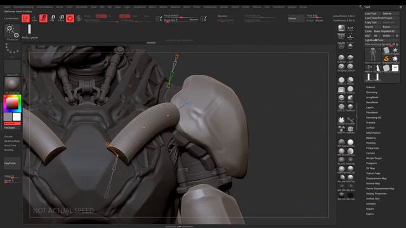Select the Pinch brush icon
The height and width of the screenshot is (228, 406).
[341, 99]
